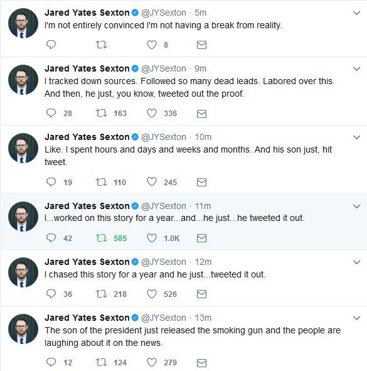Reply to the '5m' break from reality tweet

point(51,45)
